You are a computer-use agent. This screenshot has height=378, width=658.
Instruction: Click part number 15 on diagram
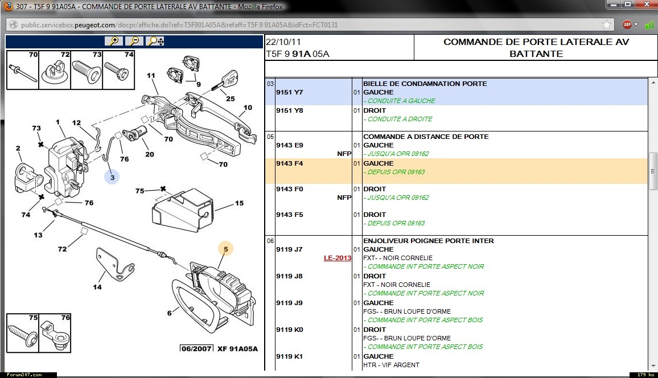239,203
